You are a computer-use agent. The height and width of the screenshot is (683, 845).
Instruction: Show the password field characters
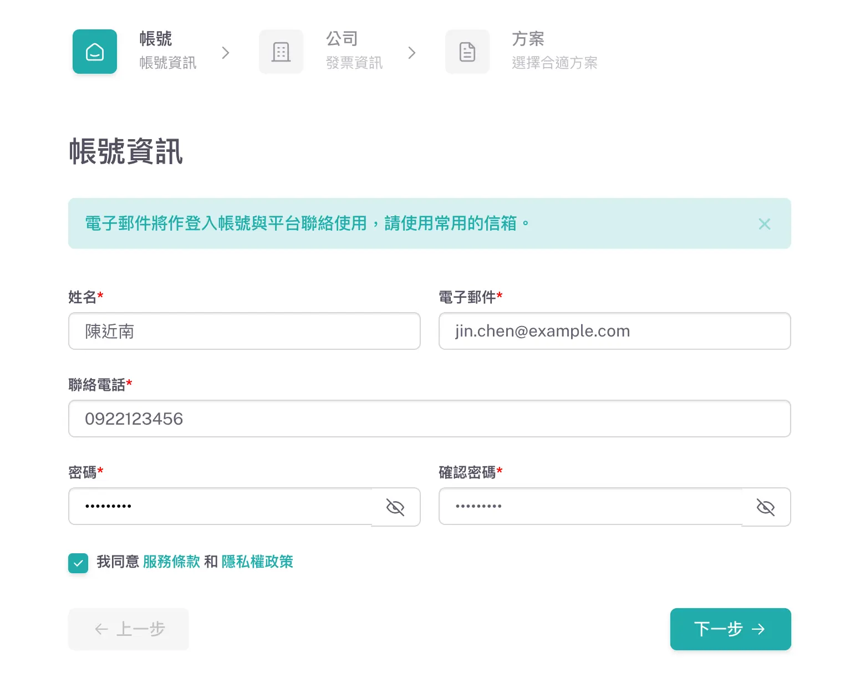tap(395, 507)
